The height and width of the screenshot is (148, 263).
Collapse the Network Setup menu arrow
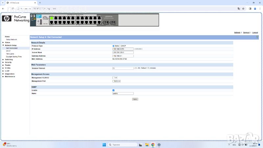click(x=3, y=45)
